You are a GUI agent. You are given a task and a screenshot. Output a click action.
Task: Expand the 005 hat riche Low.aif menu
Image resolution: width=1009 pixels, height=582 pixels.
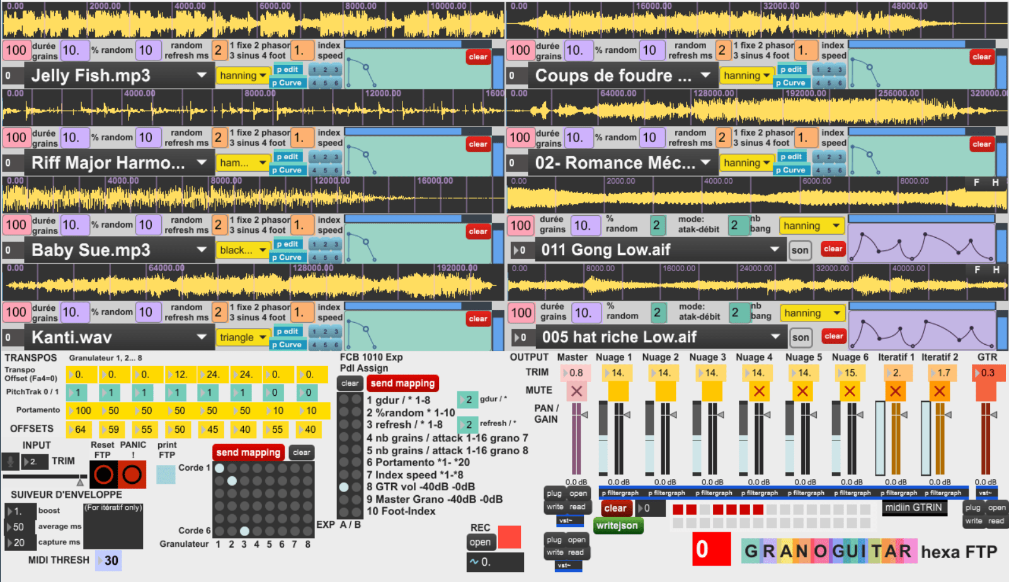pos(775,337)
